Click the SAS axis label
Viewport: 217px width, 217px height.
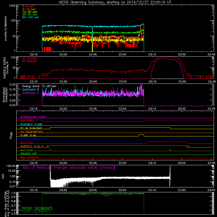pos(3,176)
